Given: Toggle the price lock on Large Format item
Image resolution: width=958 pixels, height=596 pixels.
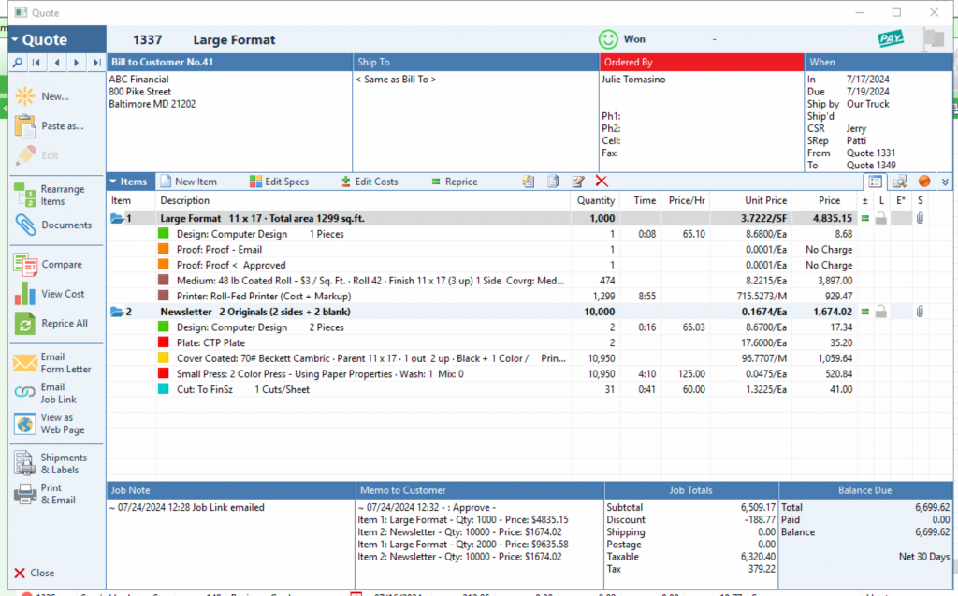Looking at the screenshot, I should point(882,217).
